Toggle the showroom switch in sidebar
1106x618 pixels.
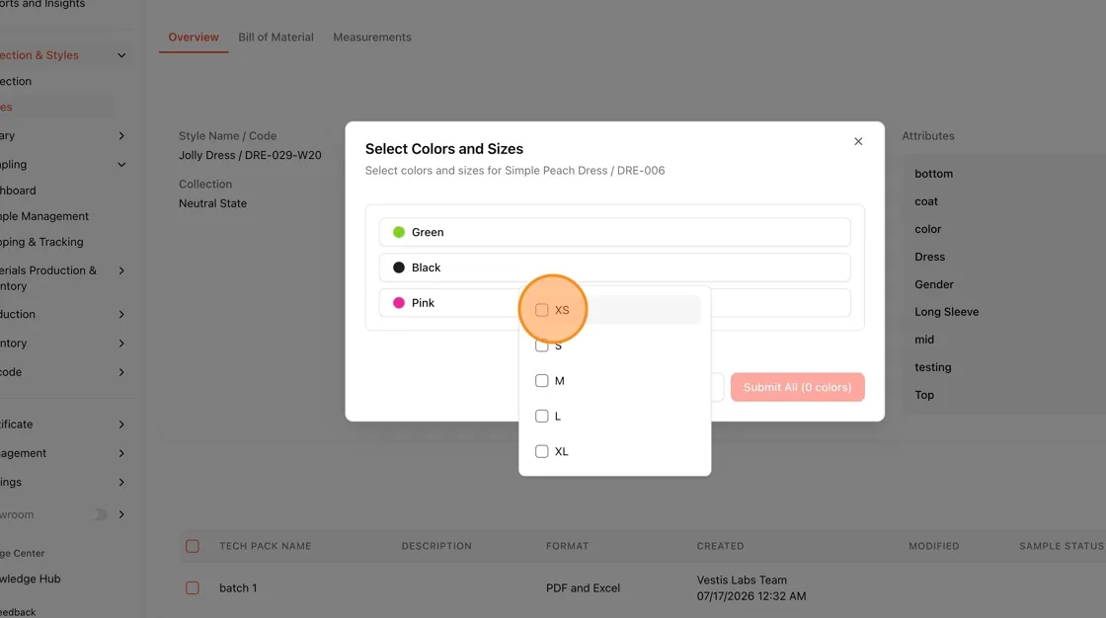click(x=99, y=514)
